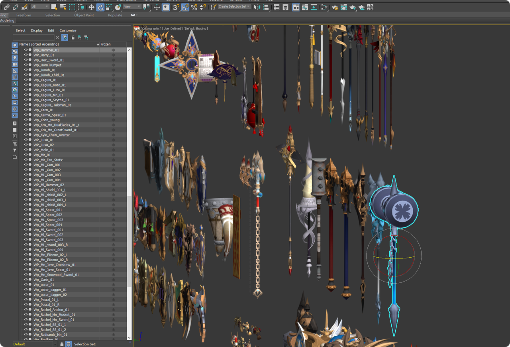This screenshot has height=347, width=510.
Task: Click the Render in the Cloud teapot
Action: click(x=361, y=7)
